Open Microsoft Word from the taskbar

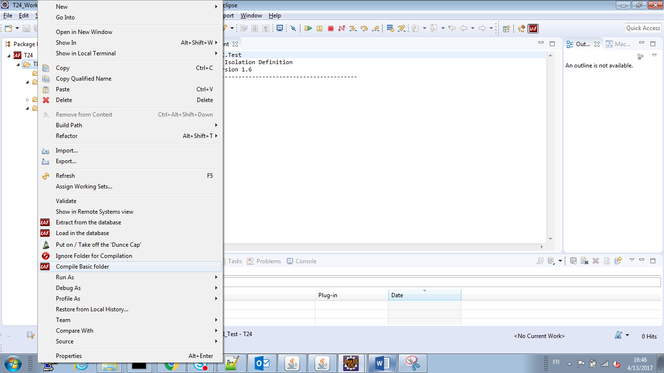click(x=383, y=363)
